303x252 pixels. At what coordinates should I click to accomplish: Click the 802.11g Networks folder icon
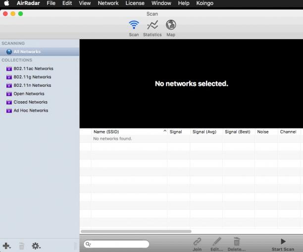(x=9, y=77)
